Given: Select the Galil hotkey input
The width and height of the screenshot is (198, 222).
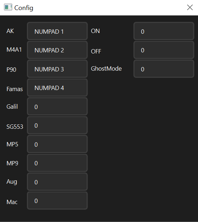Looking at the screenshot, I should point(57,107).
